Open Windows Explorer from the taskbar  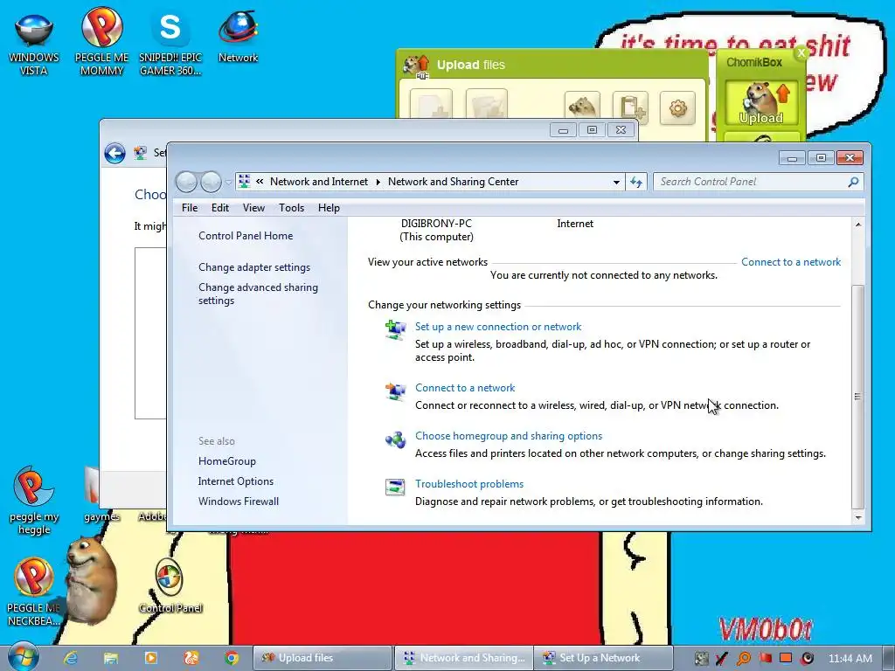[111, 658]
